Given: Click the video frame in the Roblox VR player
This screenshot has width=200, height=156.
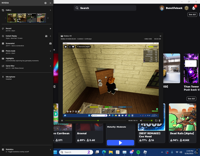Looking at the screenshot, I should pos(111,80).
